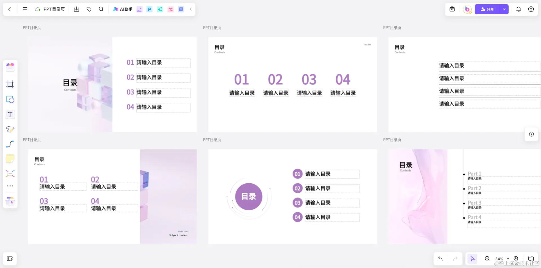The width and height of the screenshot is (541, 268).
Task: Click the AI助手 menu item
Action: [x=122, y=9]
